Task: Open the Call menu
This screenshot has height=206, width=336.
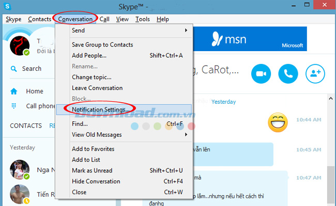Action: [x=104, y=19]
